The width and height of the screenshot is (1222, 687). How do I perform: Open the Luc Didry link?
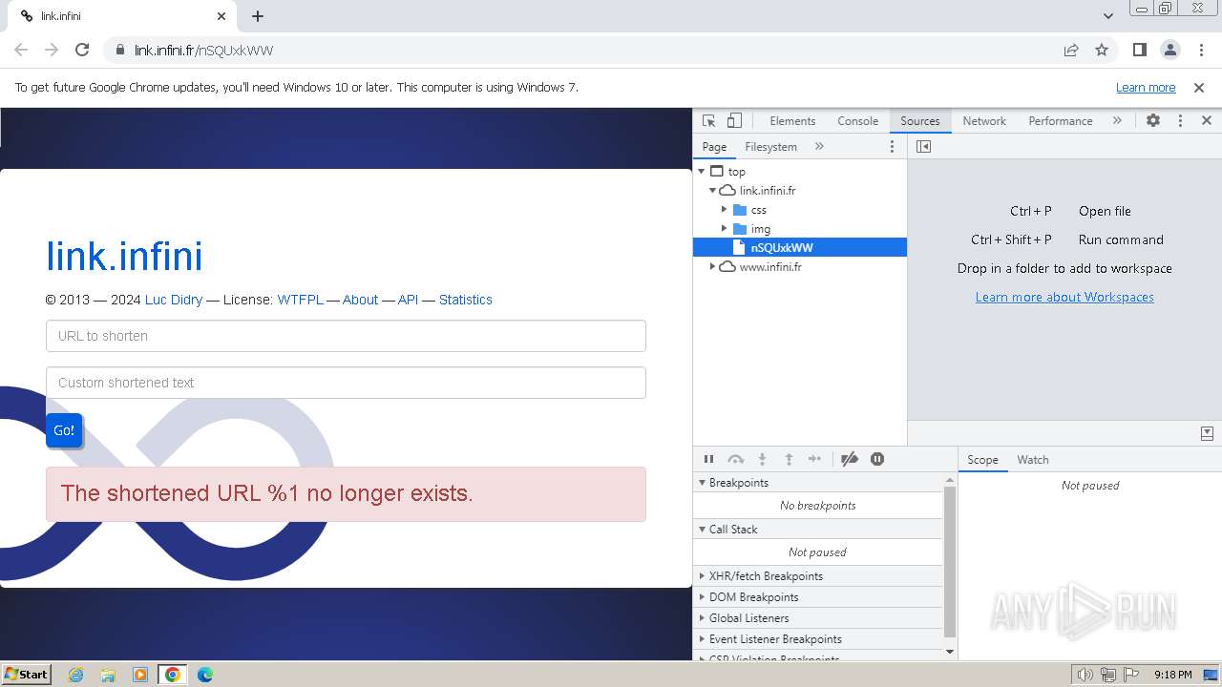(174, 300)
